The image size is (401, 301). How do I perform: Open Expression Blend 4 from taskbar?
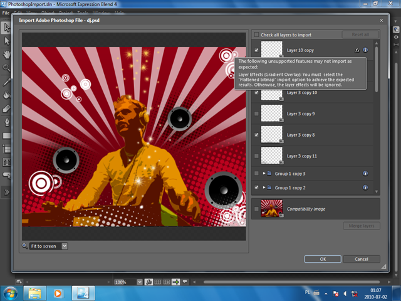pos(83,293)
